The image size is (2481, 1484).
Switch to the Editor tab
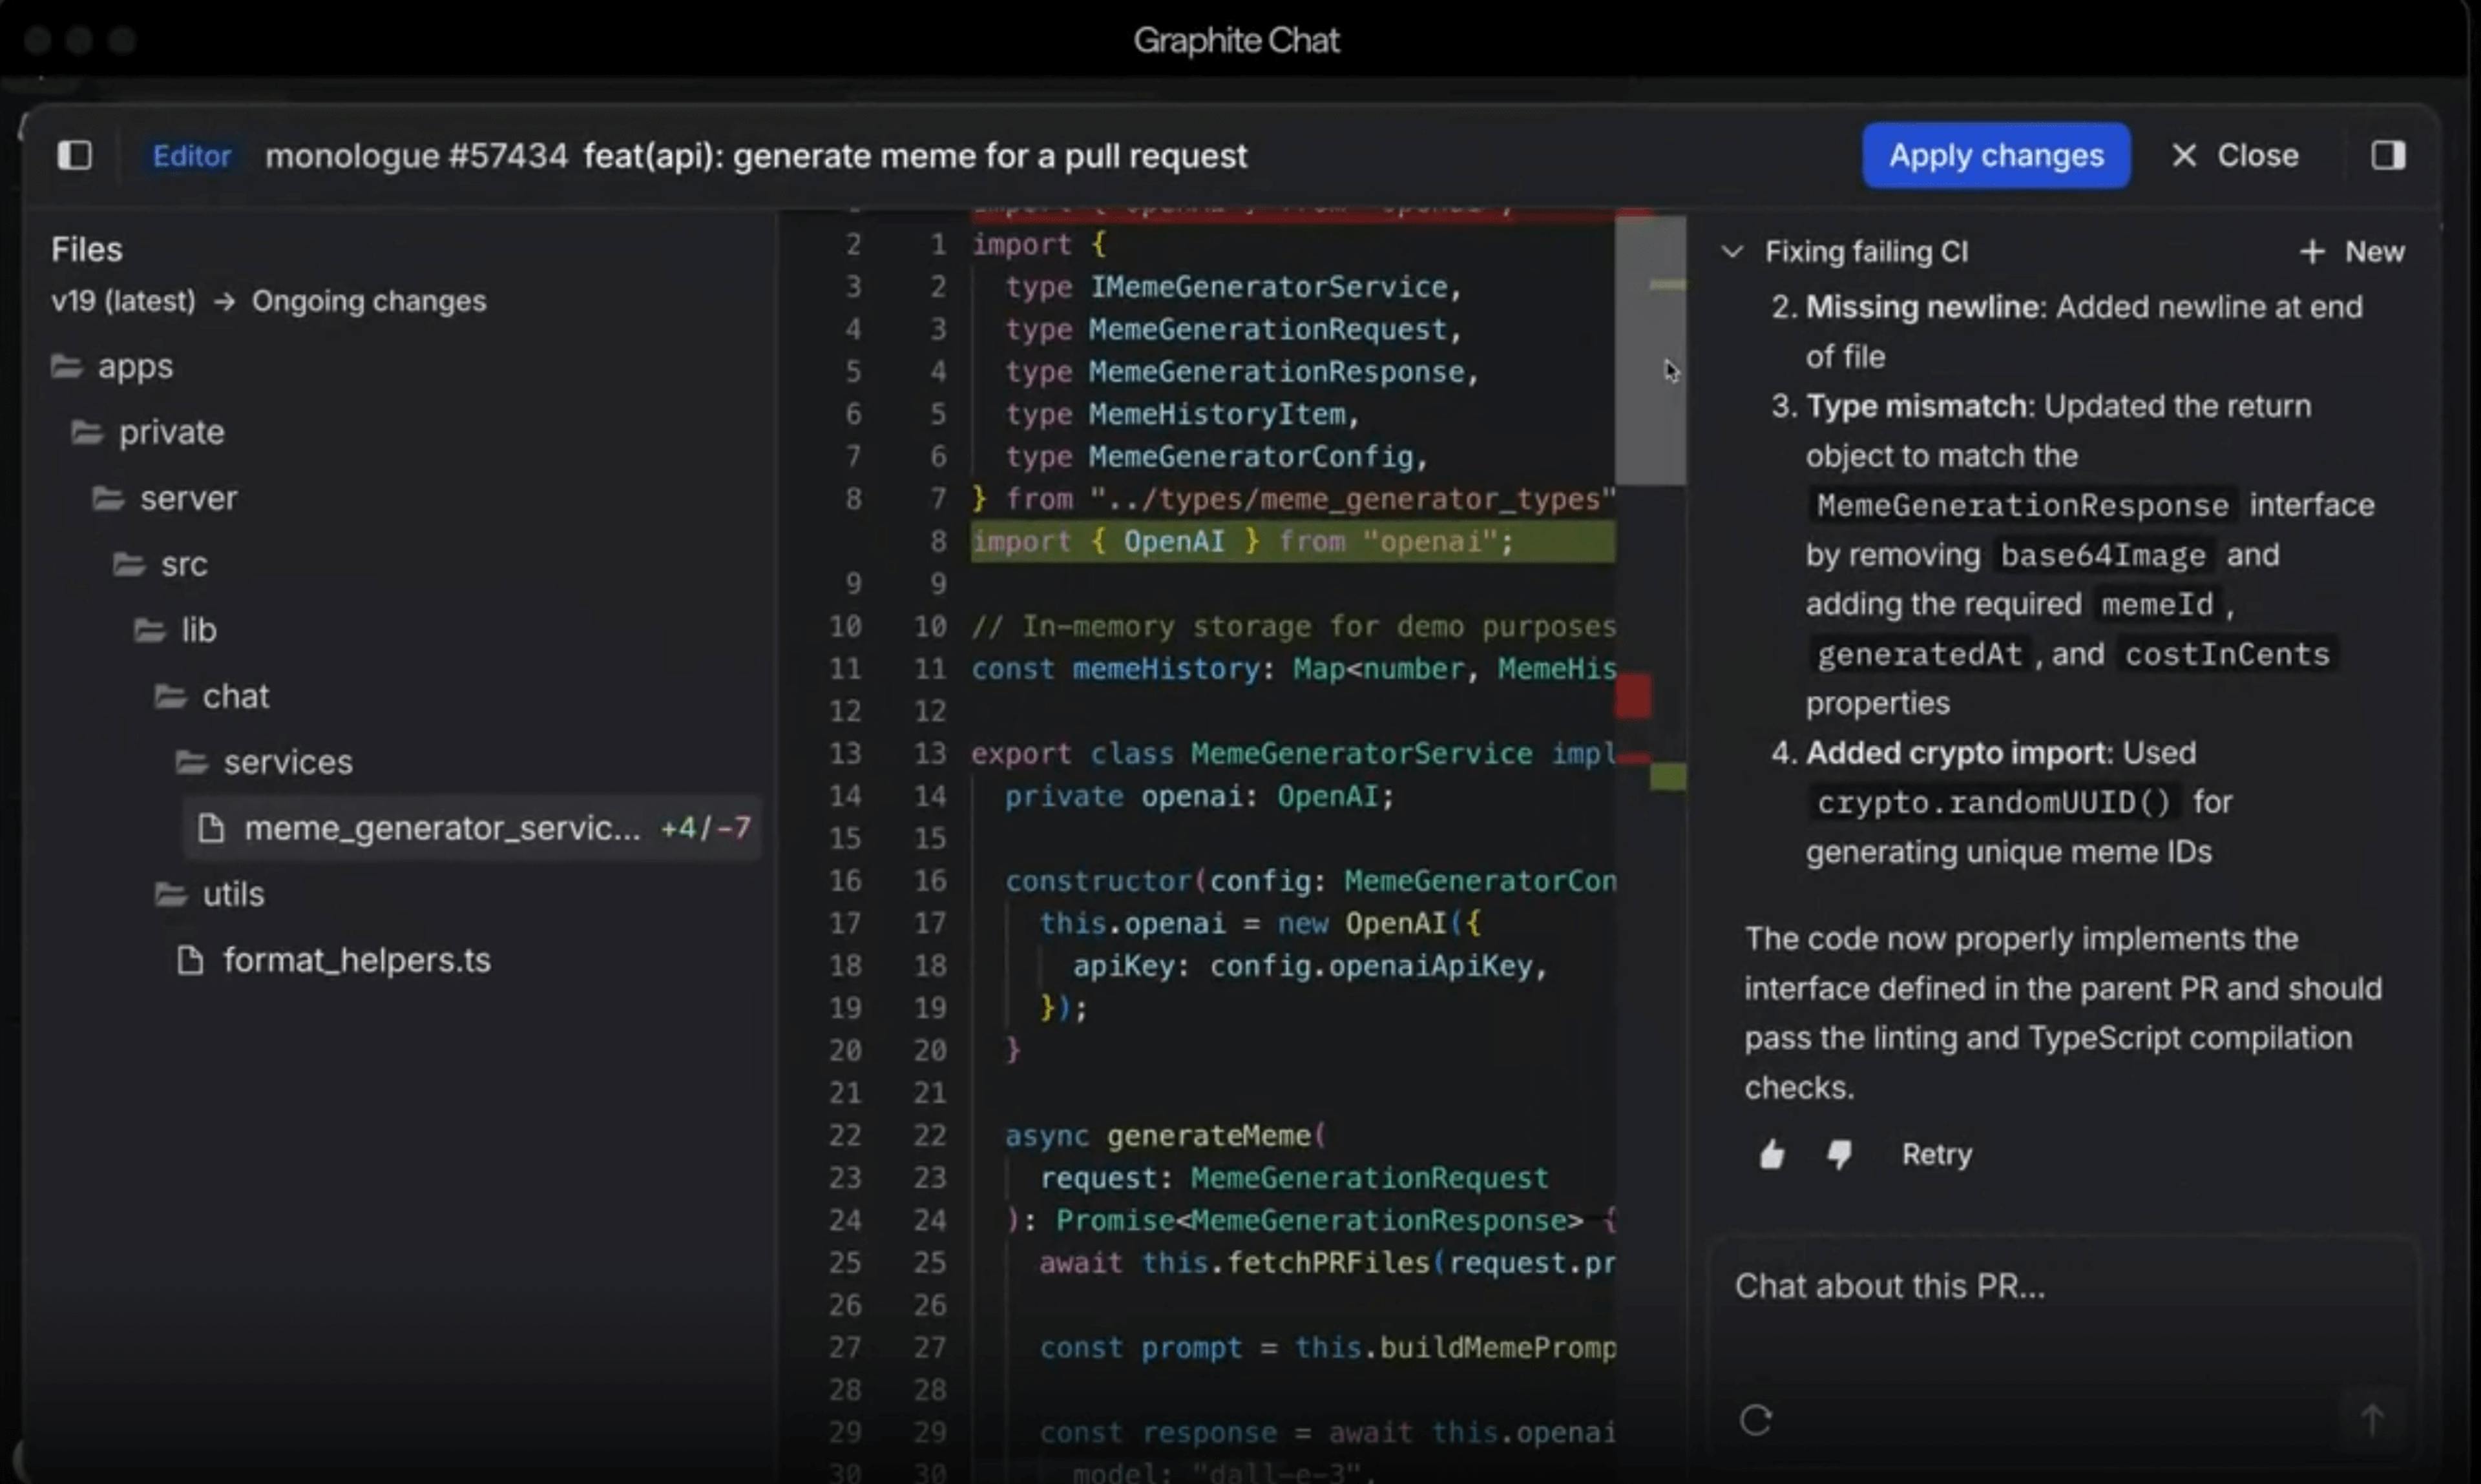point(192,155)
